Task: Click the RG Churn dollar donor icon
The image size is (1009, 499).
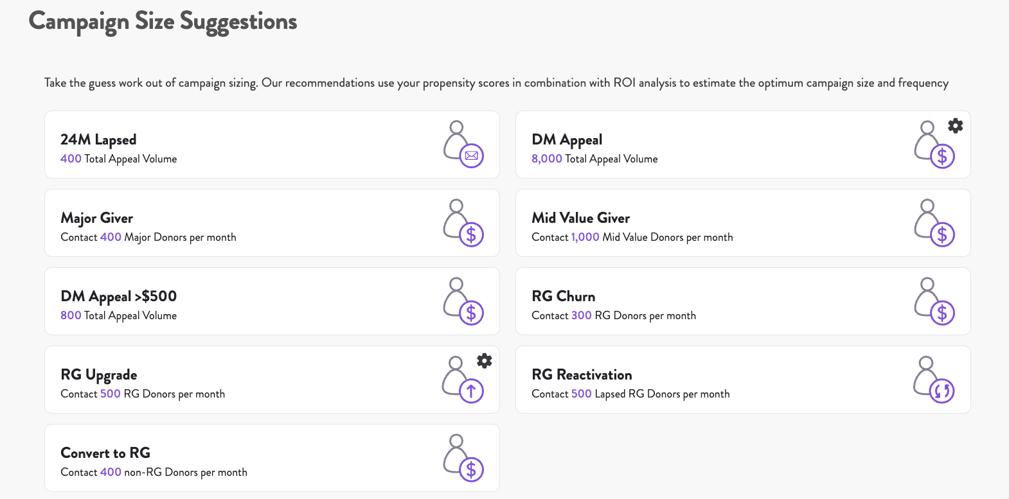Action: pyautogui.click(x=934, y=301)
